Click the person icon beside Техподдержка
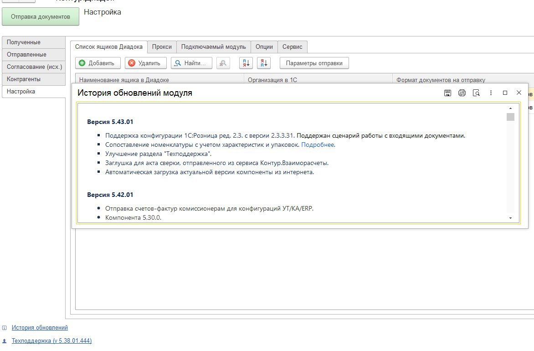The height and width of the screenshot is (351, 534). [5, 341]
